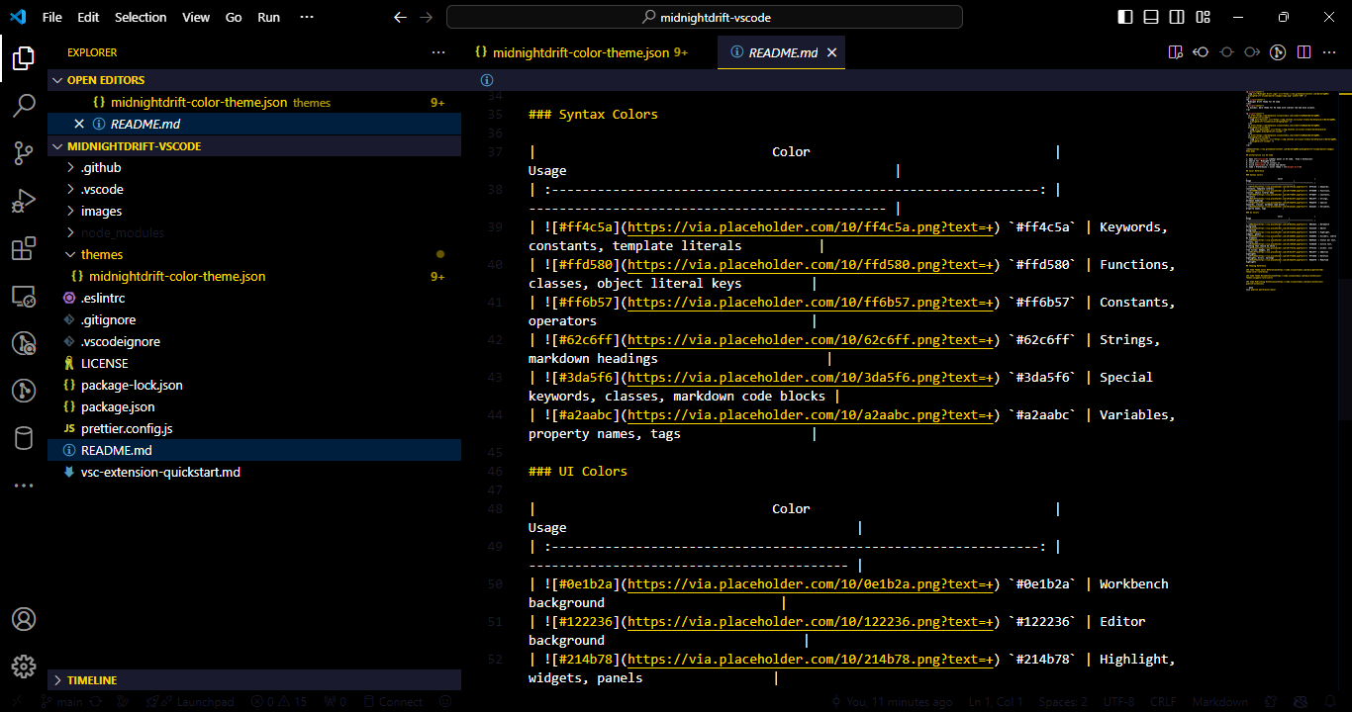This screenshot has height=712, width=1352.
Task: Click the editor minimap
Action: pos(1292,191)
